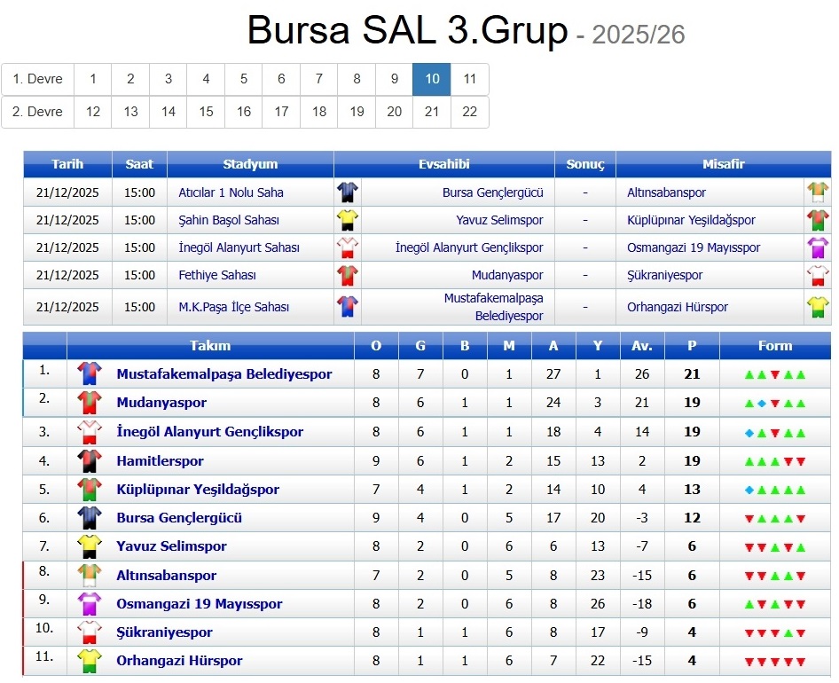Click Bursa Gençlergücü jersey icon in fixtures
839x683 pixels.
pyautogui.click(x=348, y=192)
